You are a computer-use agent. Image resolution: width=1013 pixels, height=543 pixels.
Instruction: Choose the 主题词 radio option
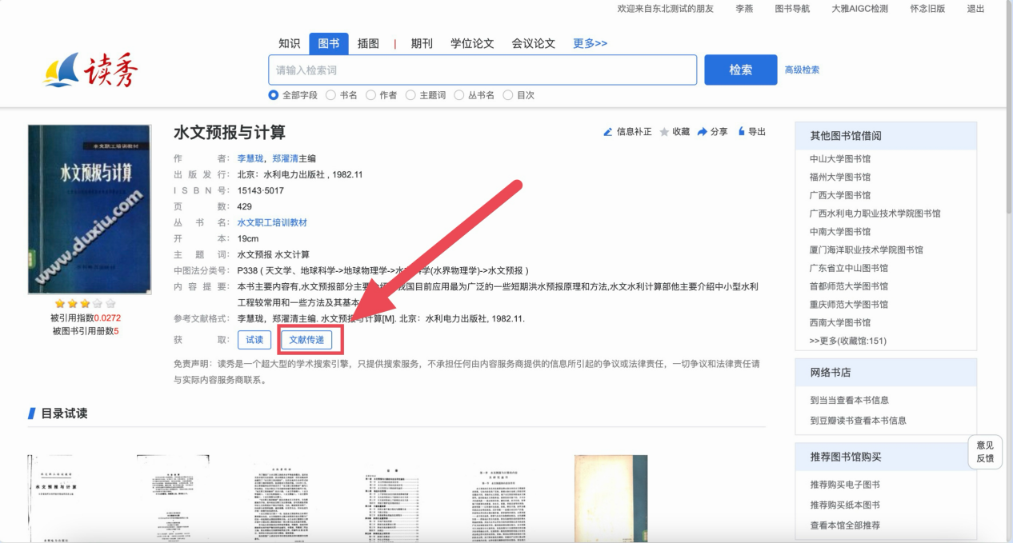[410, 95]
